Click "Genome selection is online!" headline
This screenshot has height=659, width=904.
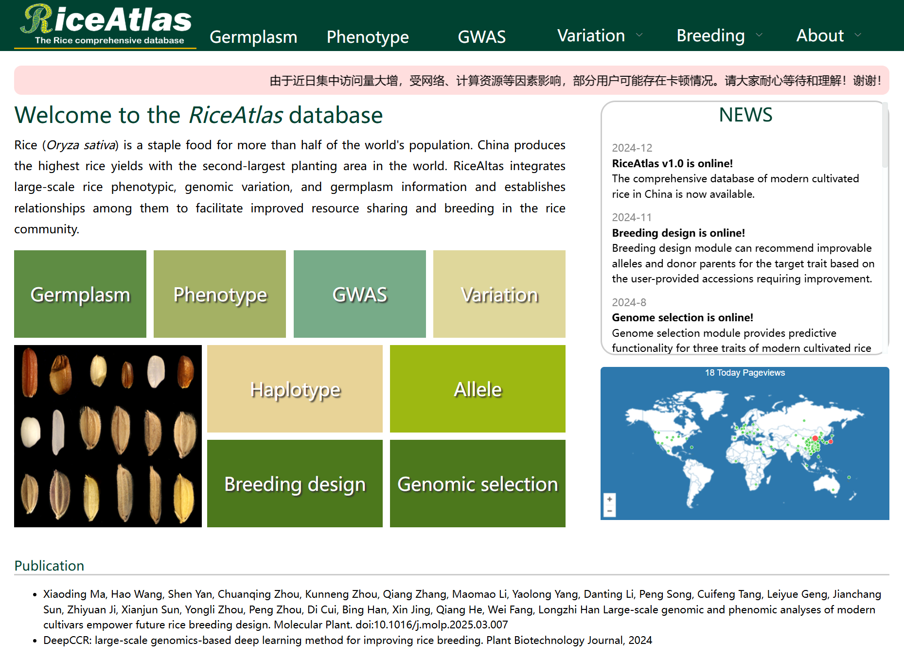click(682, 317)
